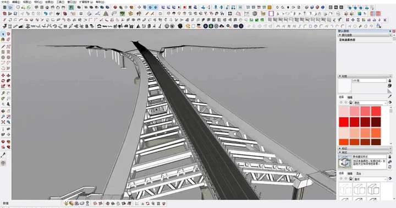Image resolution: width=396 pixels, height=208 pixels.
Task: Open the 文件 File menu
Action: 5,2
